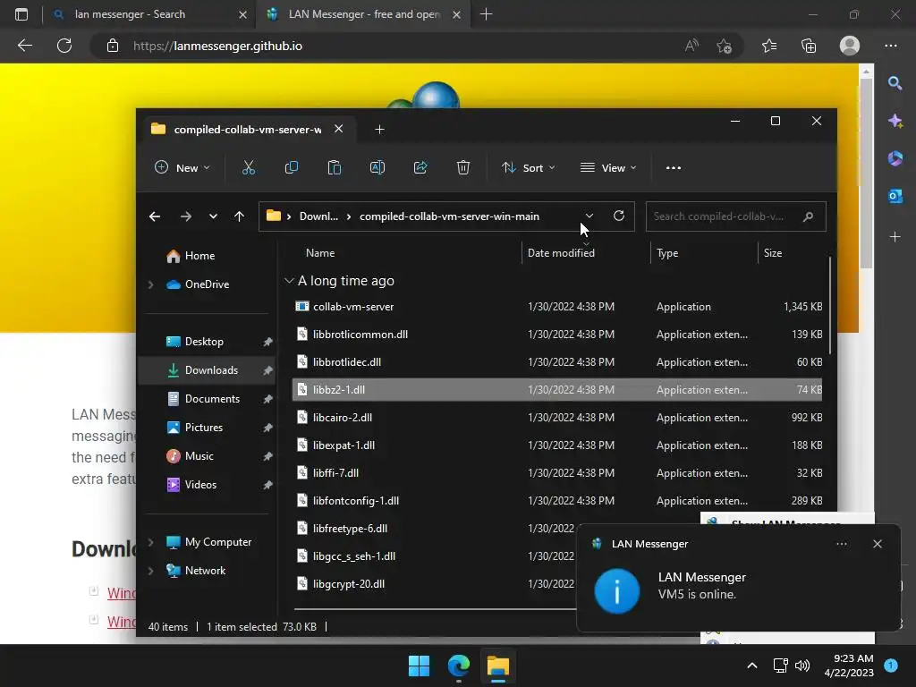Select Home in Explorer navigation pane
The image size is (916, 687).
click(199, 256)
